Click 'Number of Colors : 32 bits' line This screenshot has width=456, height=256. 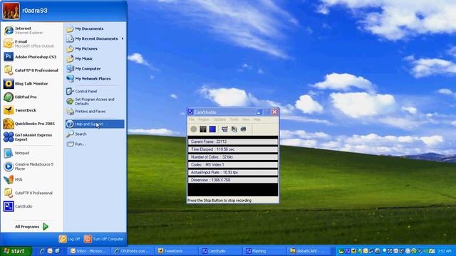pos(233,157)
